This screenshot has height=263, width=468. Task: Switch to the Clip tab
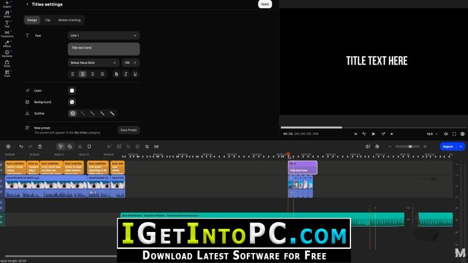coord(47,20)
